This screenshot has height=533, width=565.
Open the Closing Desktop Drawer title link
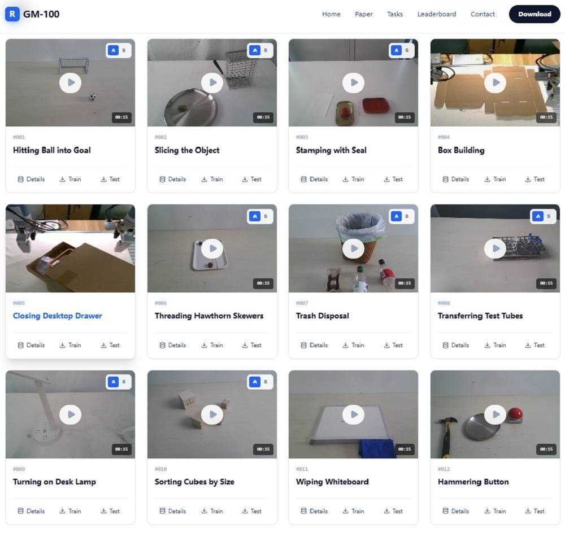(58, 316)
